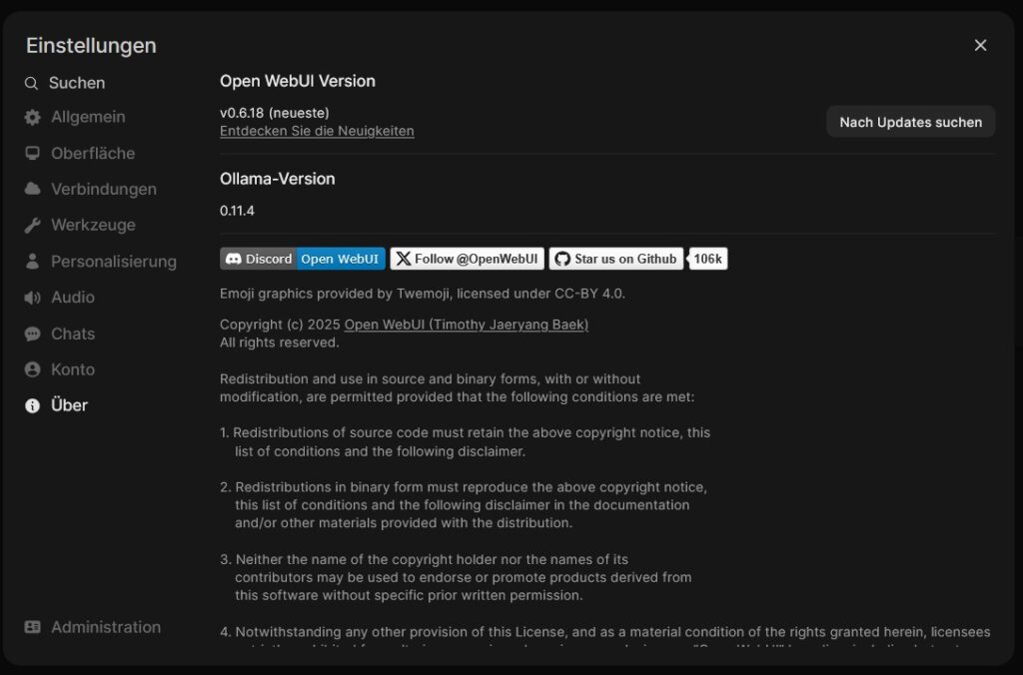Image resolution: width=1023 pixels, height=675 pixels.
Task: Open the Entdecken Sie die Neuigkeiten link
Action: (317, 131)
